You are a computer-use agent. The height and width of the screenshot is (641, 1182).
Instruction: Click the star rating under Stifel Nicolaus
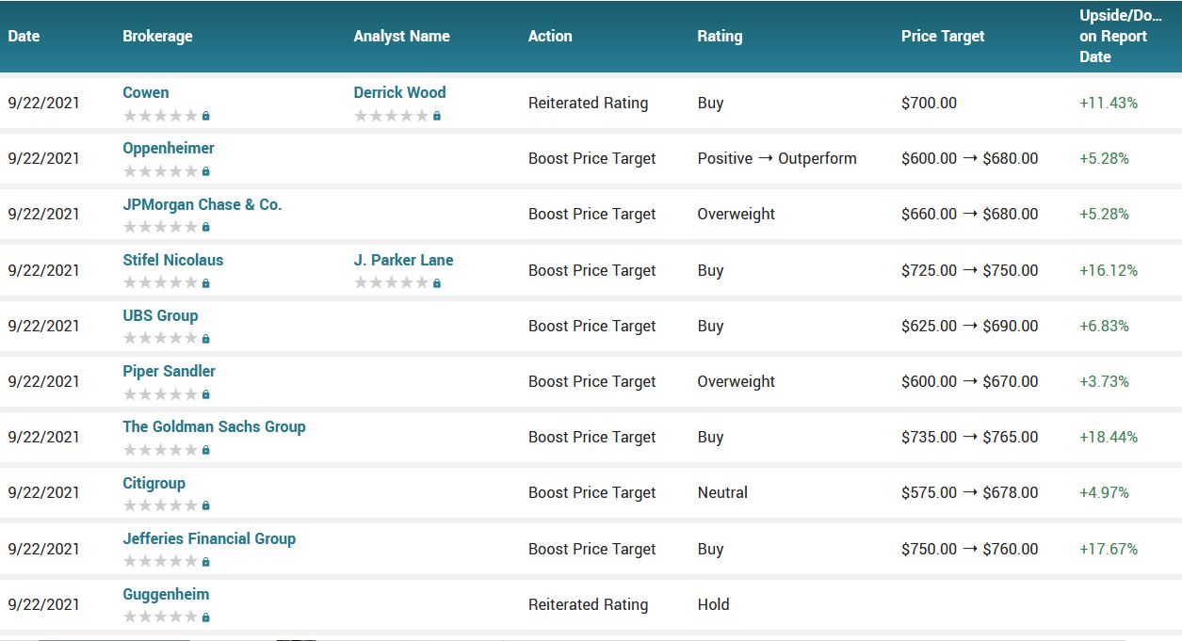tap(161, 282)
